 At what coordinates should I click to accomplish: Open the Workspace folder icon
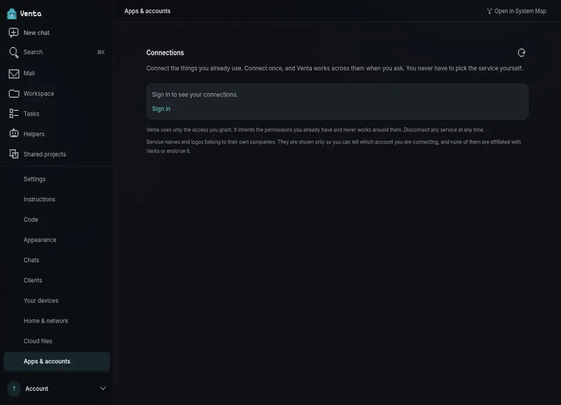coord(14,93)
